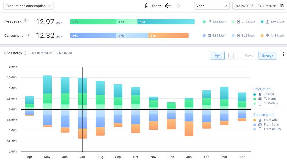The image size is (287, 163).
Task: Select the second chart layout toggle
Action: click(231, 56)
